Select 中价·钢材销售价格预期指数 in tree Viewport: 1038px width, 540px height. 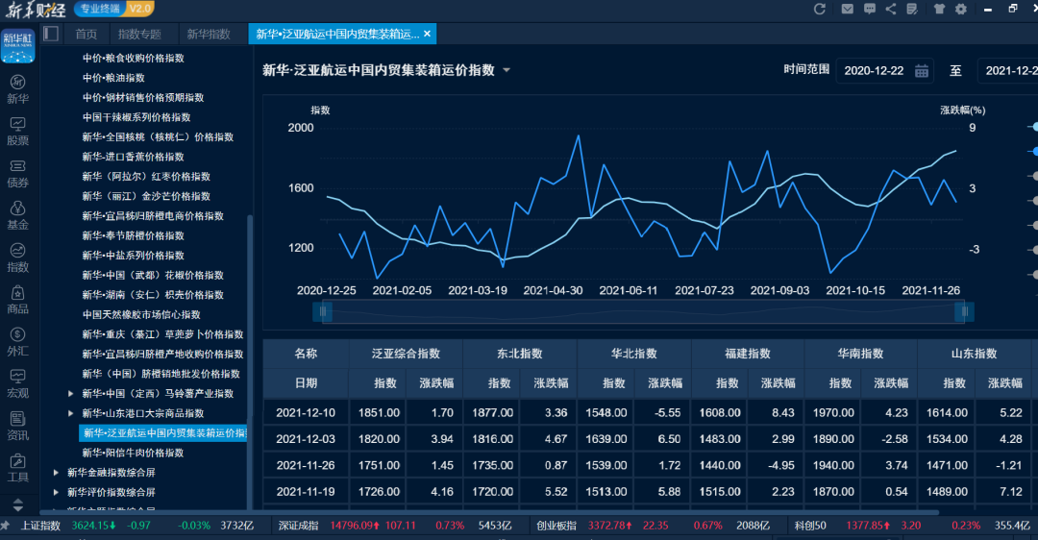[143, 98]
